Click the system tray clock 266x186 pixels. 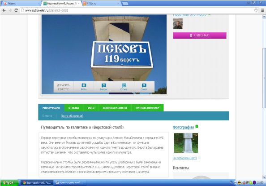(260, 183)
